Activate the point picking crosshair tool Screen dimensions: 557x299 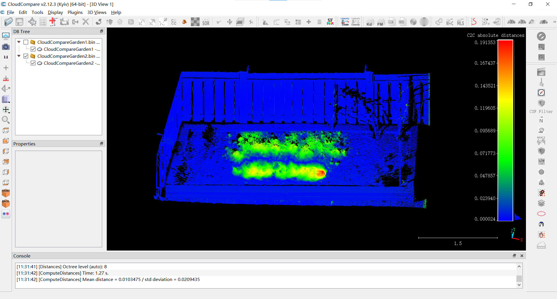(32, 22)
